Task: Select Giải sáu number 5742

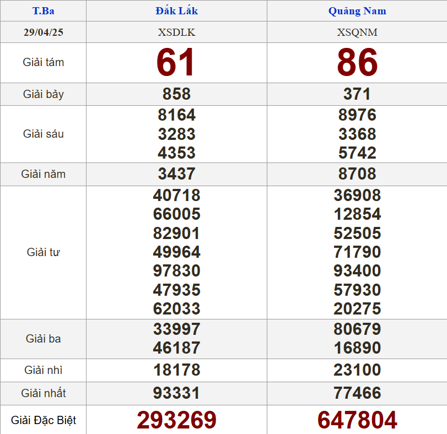Action: 357,153
